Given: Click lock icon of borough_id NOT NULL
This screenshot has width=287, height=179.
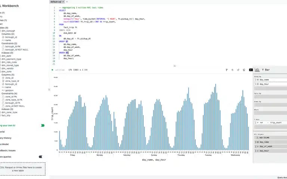Looking at the screenshot, I should (3, 50).
